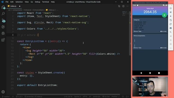Expand components breadcrumb

(x=17, y=10)
